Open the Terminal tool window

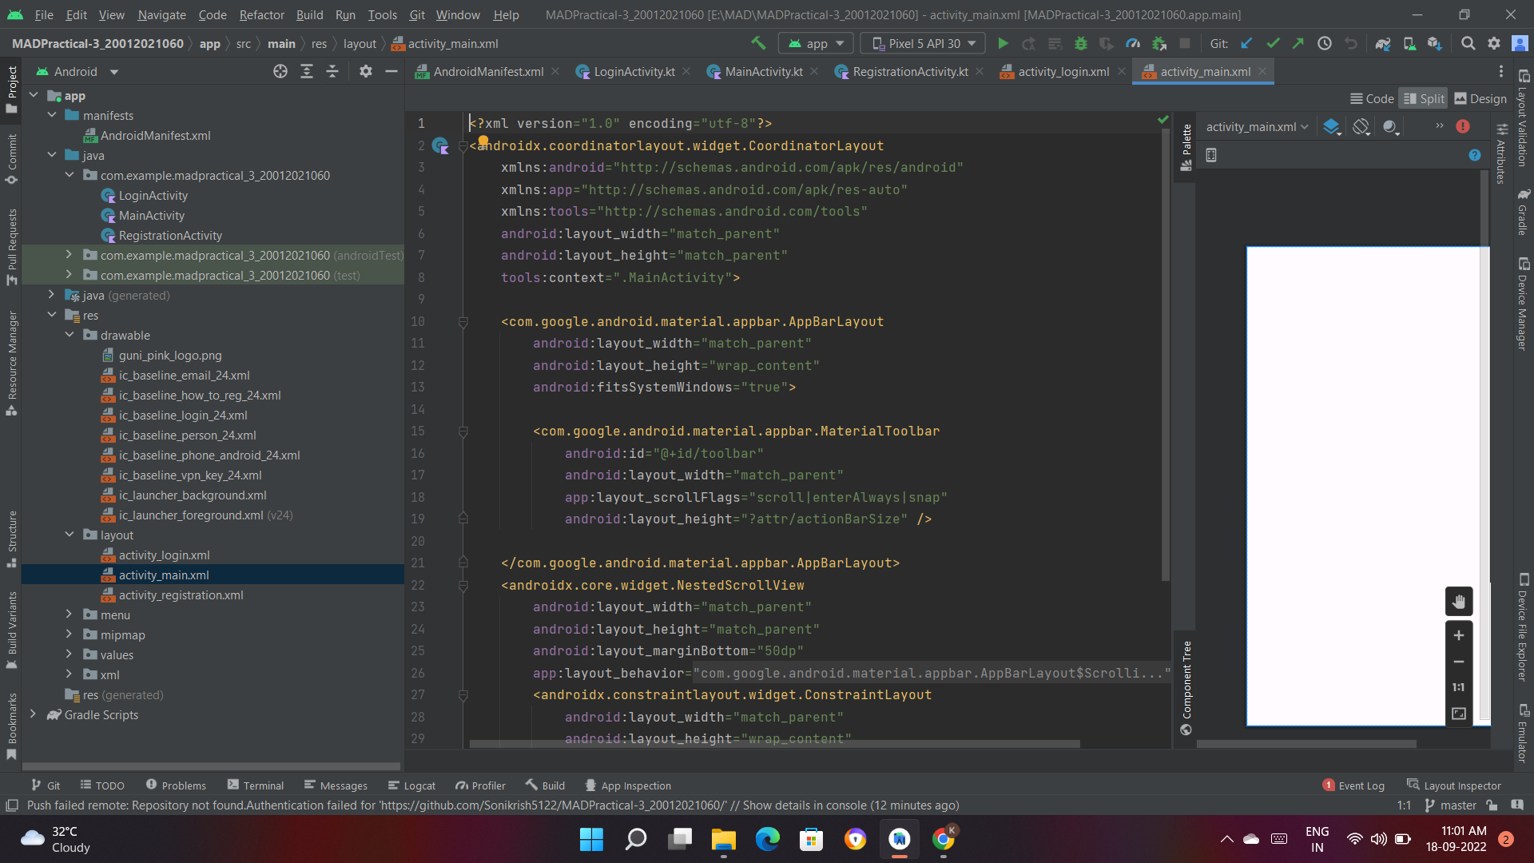coord(256,785)
